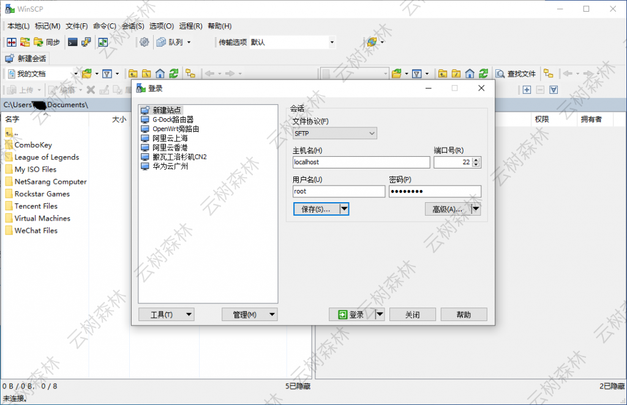Open the 选项(O) menu
This screenshot has width=627, height=405.
pyautogui.click(x=162, y=26)
